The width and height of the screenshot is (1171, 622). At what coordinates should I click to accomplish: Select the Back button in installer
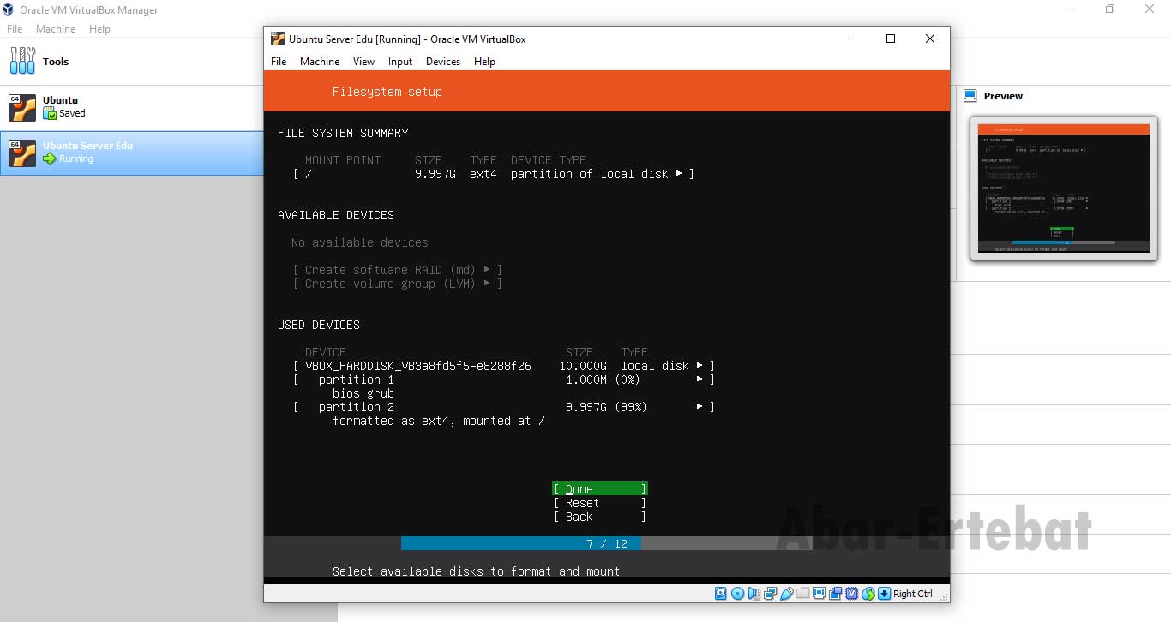coord(600,517)
